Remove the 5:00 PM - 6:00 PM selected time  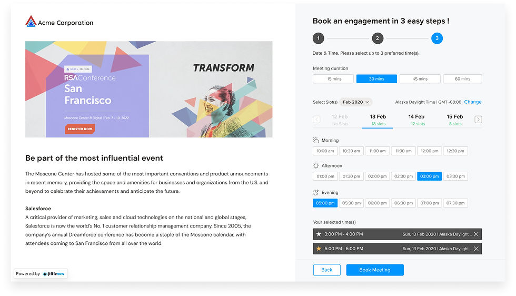[476, 249]
